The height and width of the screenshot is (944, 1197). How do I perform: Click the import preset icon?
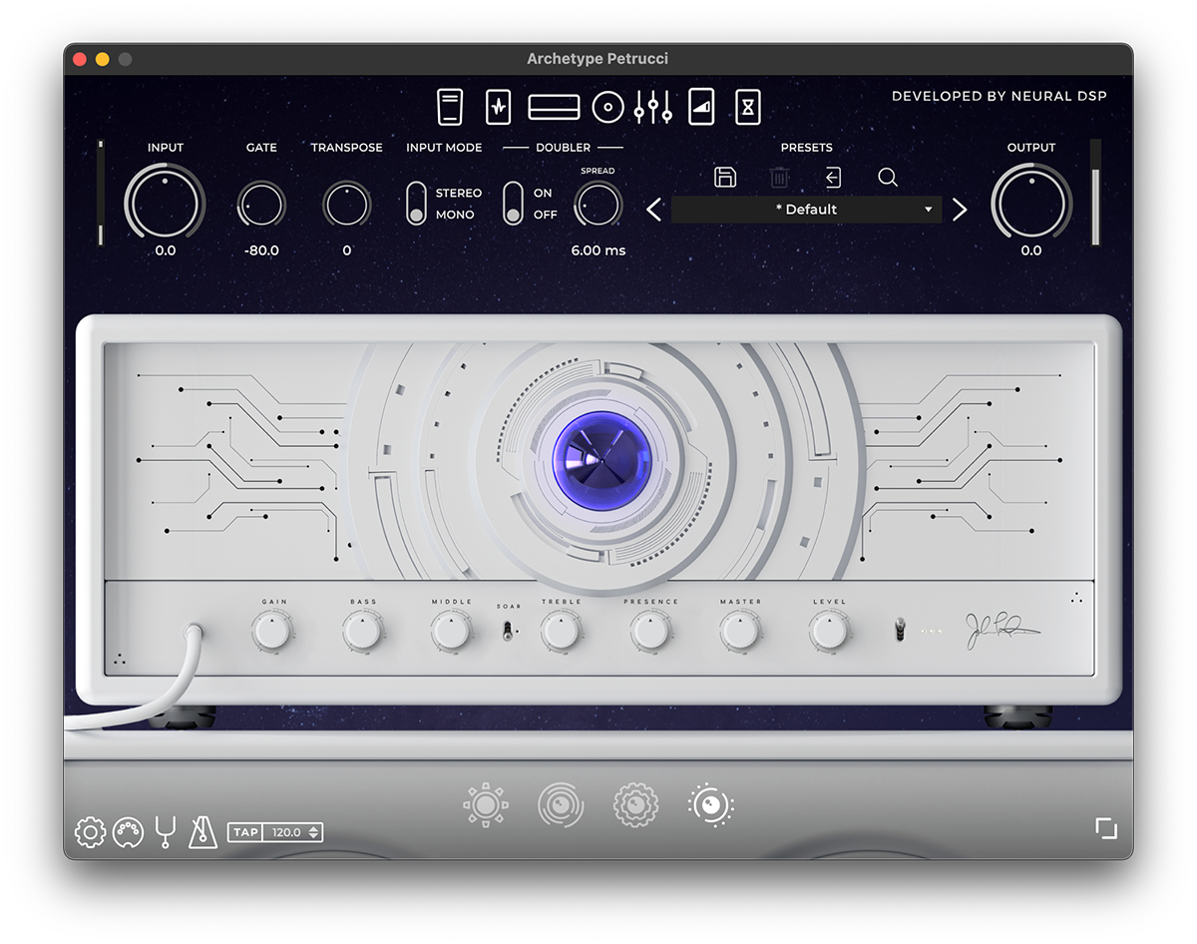[833, 178]
